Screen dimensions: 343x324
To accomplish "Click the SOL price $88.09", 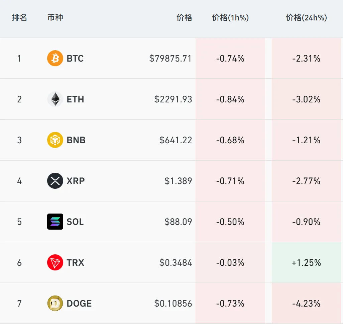I will 178,222.
